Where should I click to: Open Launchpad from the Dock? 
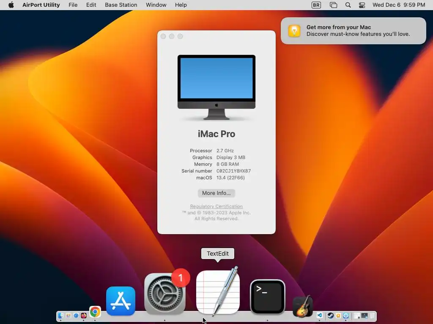pyautogui.click(x=68, y=316)
